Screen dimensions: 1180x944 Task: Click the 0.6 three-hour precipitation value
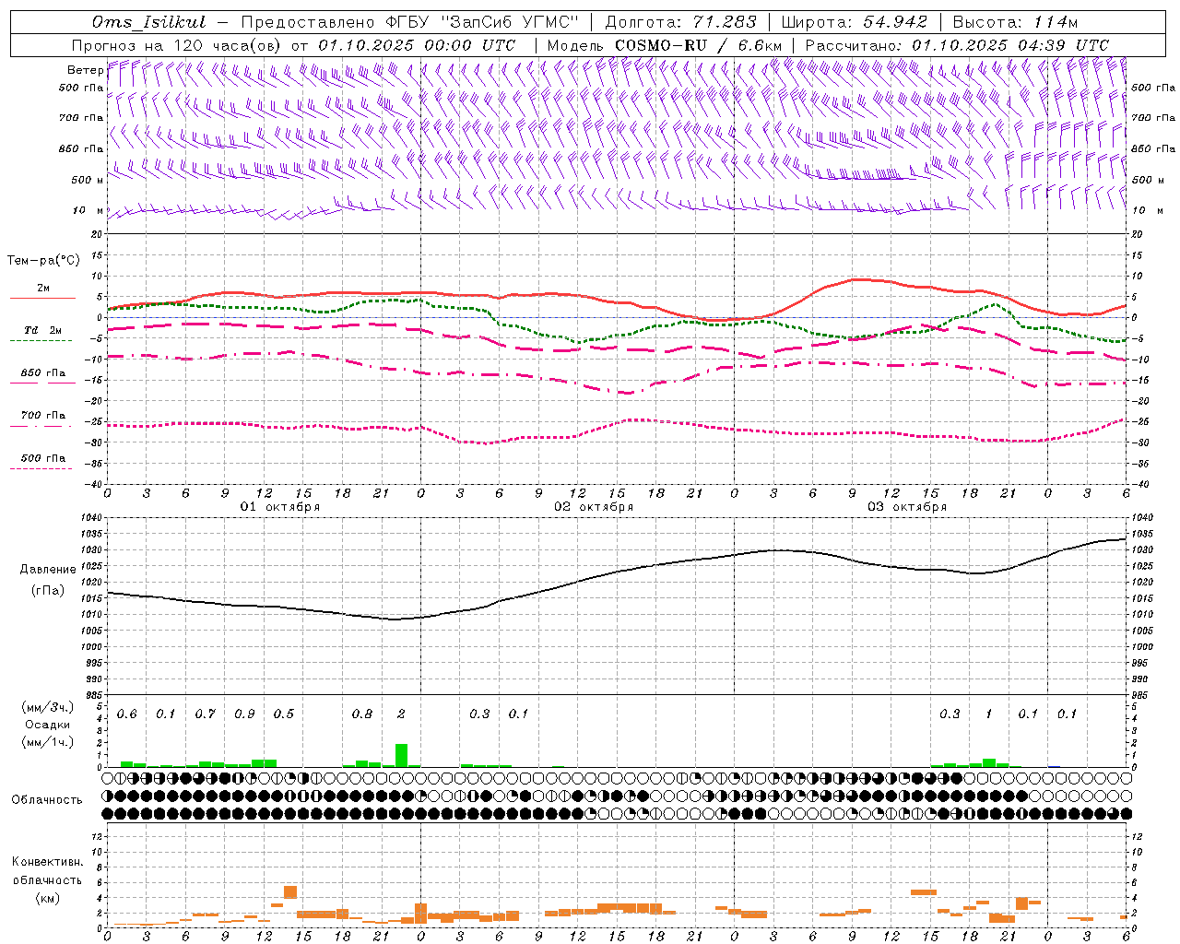click(126, 714)
